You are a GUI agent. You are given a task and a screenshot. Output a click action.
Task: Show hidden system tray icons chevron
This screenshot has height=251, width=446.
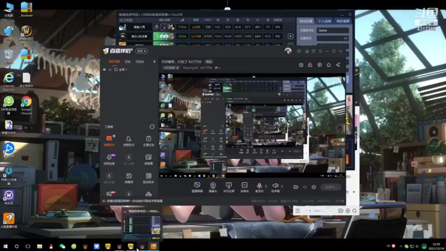(x=401, y=246)
